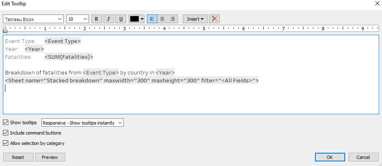Align tooltip text left
This screenshot has width=382, height=166.
[152, 19]
